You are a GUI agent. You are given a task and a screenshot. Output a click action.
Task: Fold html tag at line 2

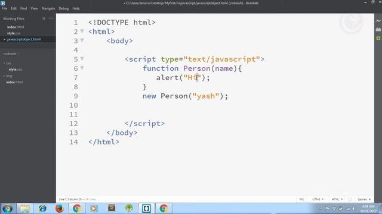tap(82, 31)
